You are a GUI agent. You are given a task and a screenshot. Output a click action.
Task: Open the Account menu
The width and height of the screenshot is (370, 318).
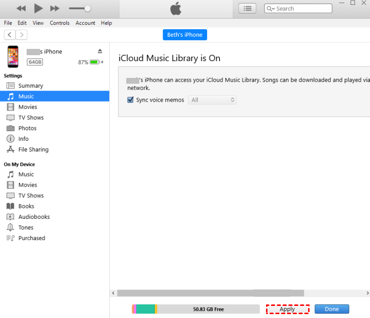[85, 23]
